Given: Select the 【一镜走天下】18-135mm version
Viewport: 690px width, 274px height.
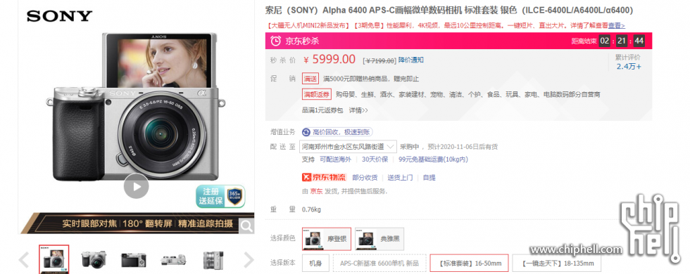Looking at the screenshot, I should (x=556, y=263).
